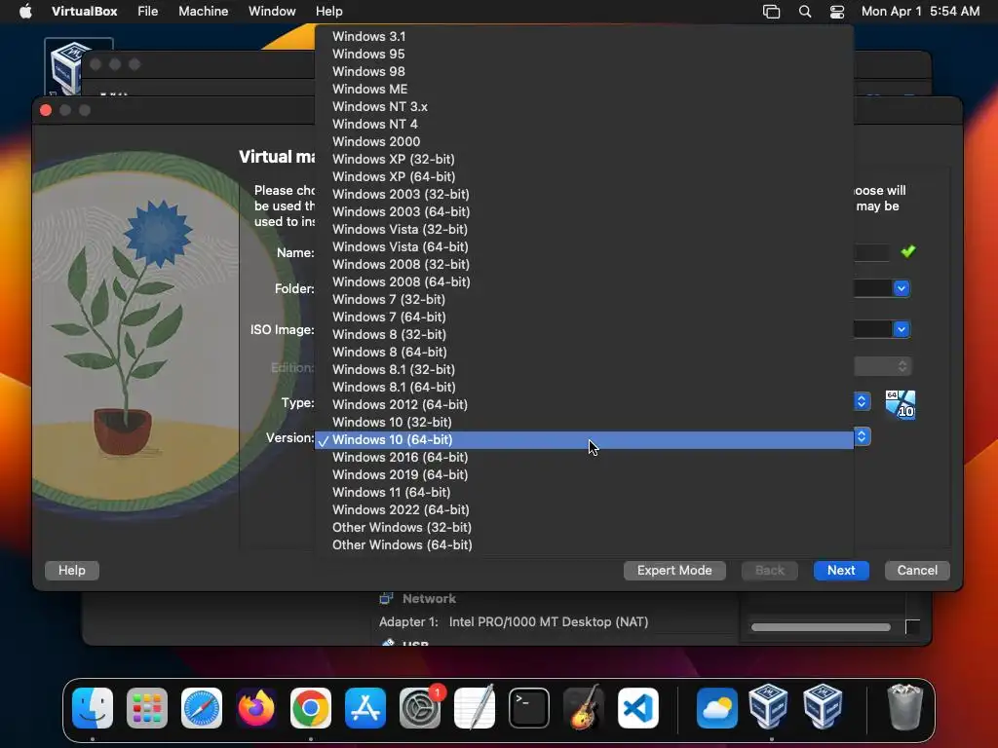Open the Type dropdown stepper

[862, 401]
